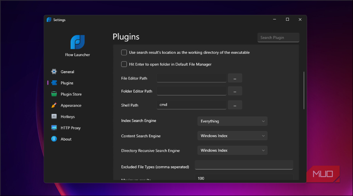Image resolution: width=353 pixels, height=196 pixels.
Task: Click the General gear icon
Action: (x=54, y=72)
